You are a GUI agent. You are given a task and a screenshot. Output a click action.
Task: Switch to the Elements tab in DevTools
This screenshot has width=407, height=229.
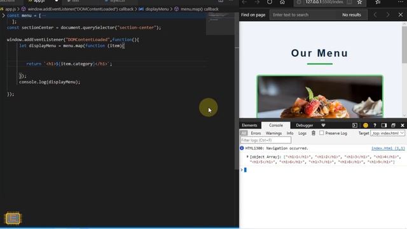coord(249,125)
